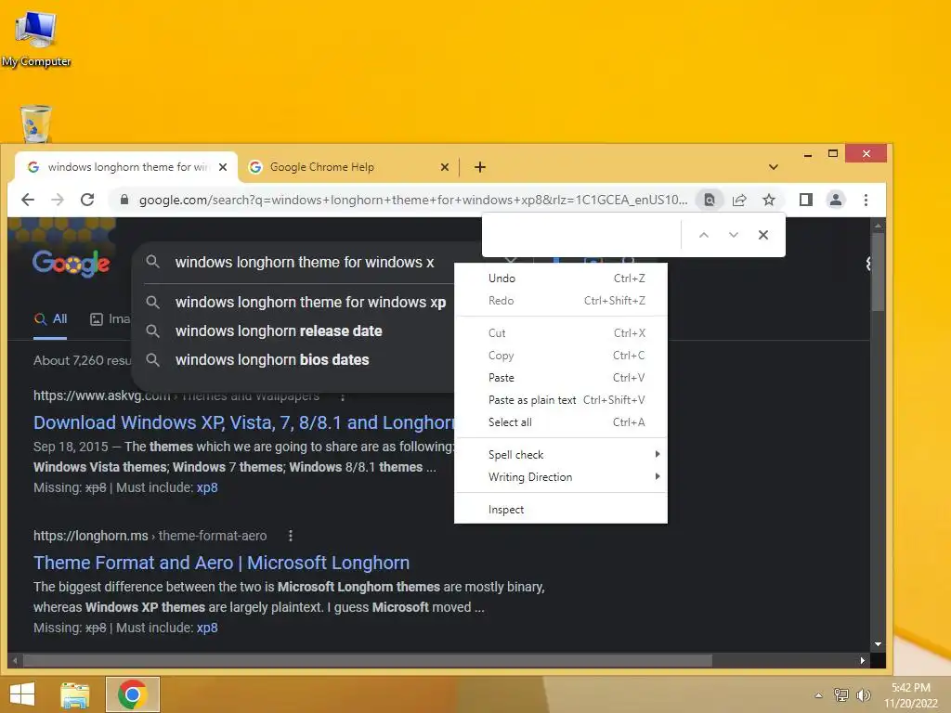Click the lock icon in address bar
The image size is (951, 713).
tap(124, 200)
